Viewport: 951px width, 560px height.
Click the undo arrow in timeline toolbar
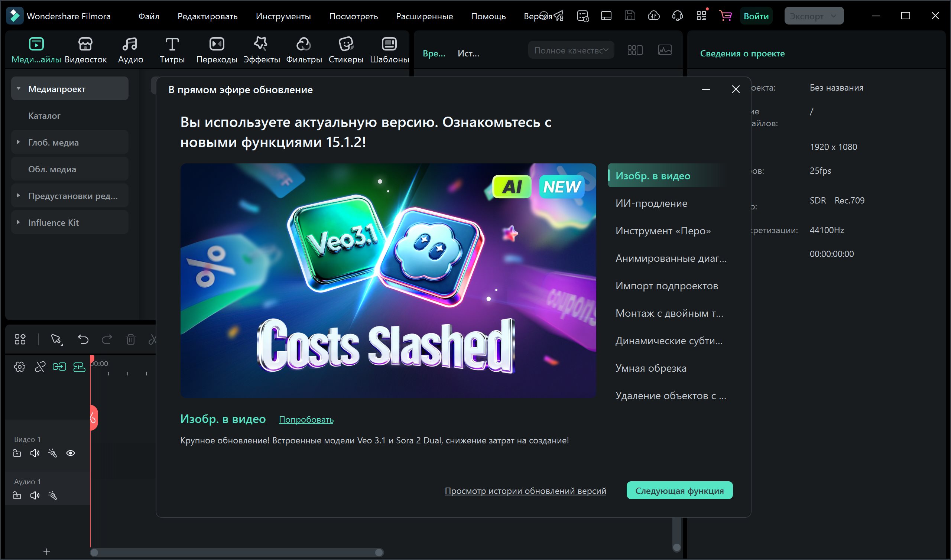pos(83,339)
